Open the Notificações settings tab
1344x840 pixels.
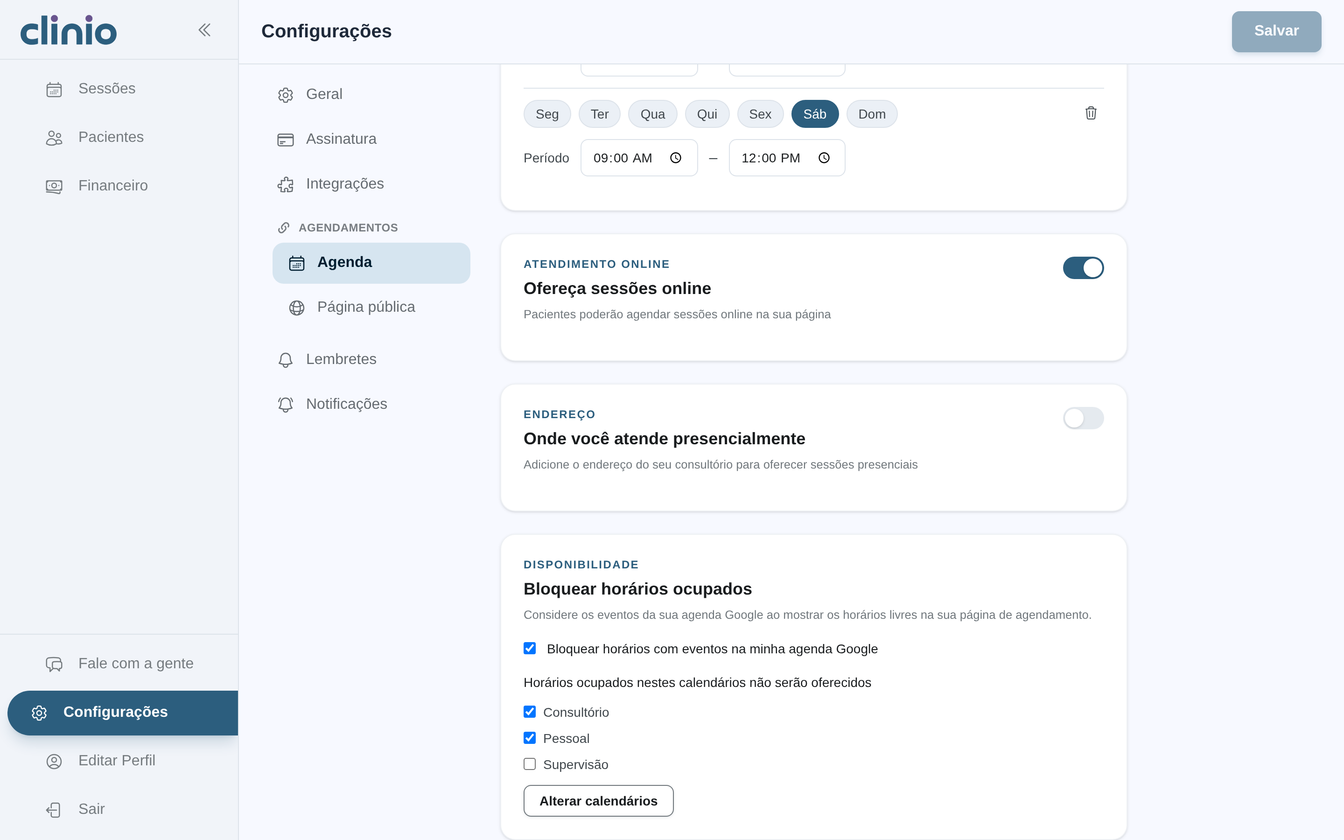point(371,405)
